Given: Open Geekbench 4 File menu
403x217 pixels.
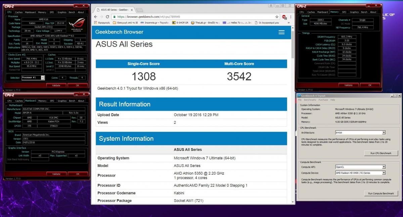Looking at the screenshot, I should tap(300, 100).
